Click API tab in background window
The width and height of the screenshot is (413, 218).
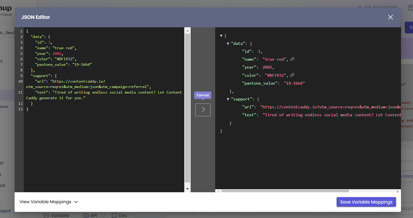(90, 215)
